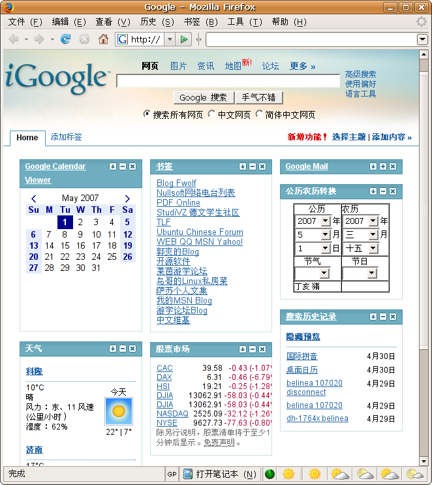The image size is (432, 485).
Task: Minimize the 书签 gadget
Action: [x=253, y=166]
